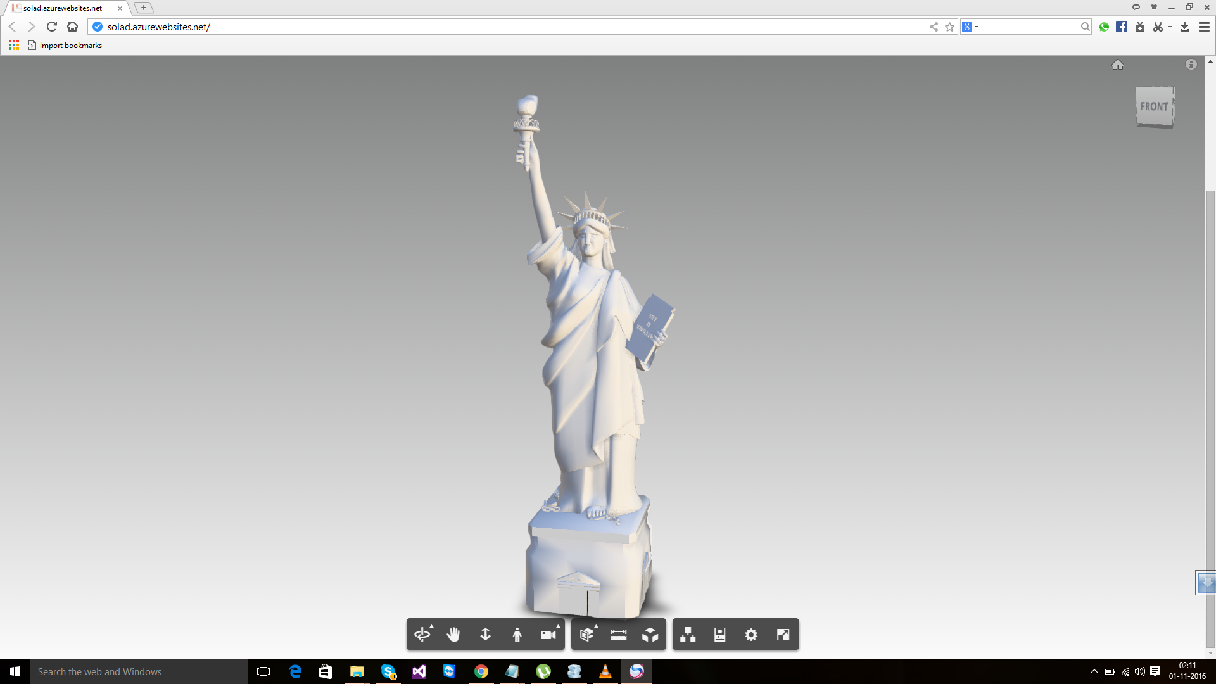Open the Camera interactions tool
Image resolution: width=1216 pixels, height=684 pixels.
pos(548,635)
